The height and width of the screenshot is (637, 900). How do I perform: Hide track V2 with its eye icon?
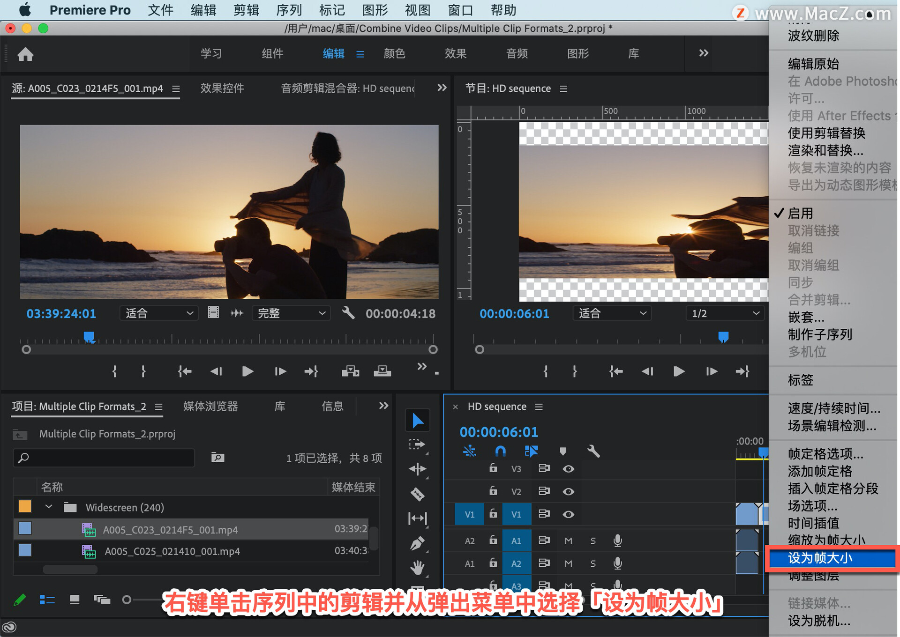568,491
